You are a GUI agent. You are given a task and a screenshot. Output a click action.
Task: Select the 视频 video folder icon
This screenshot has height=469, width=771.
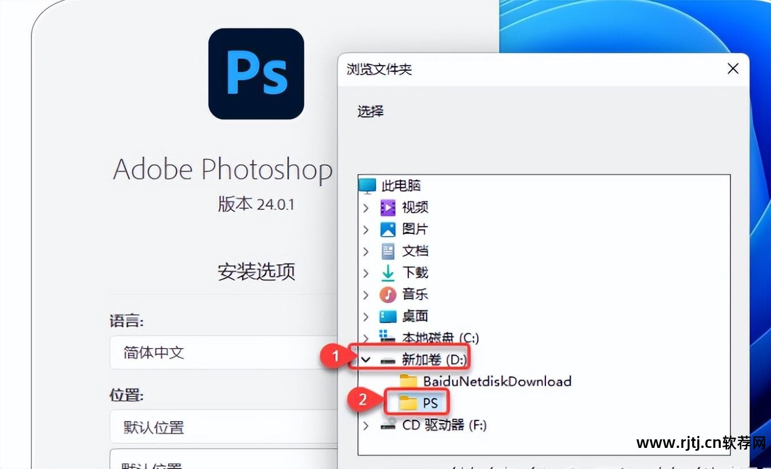point(388,207)
